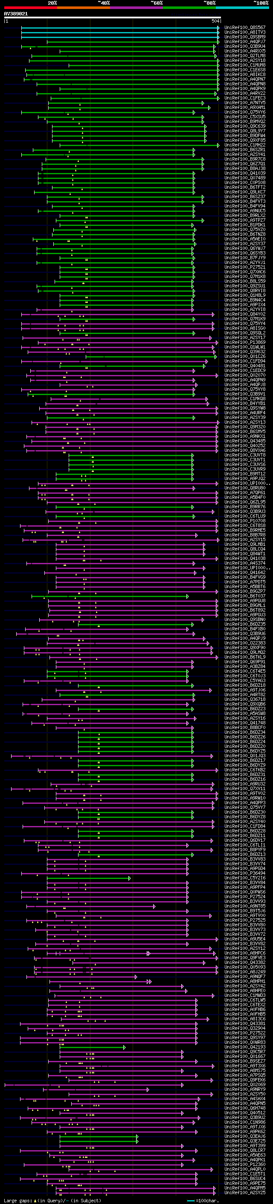Image resolution: width=273 pixels, height=1204 pixels.
Task: Select label UniRef100_C1MH22
Action: (245, 145)
